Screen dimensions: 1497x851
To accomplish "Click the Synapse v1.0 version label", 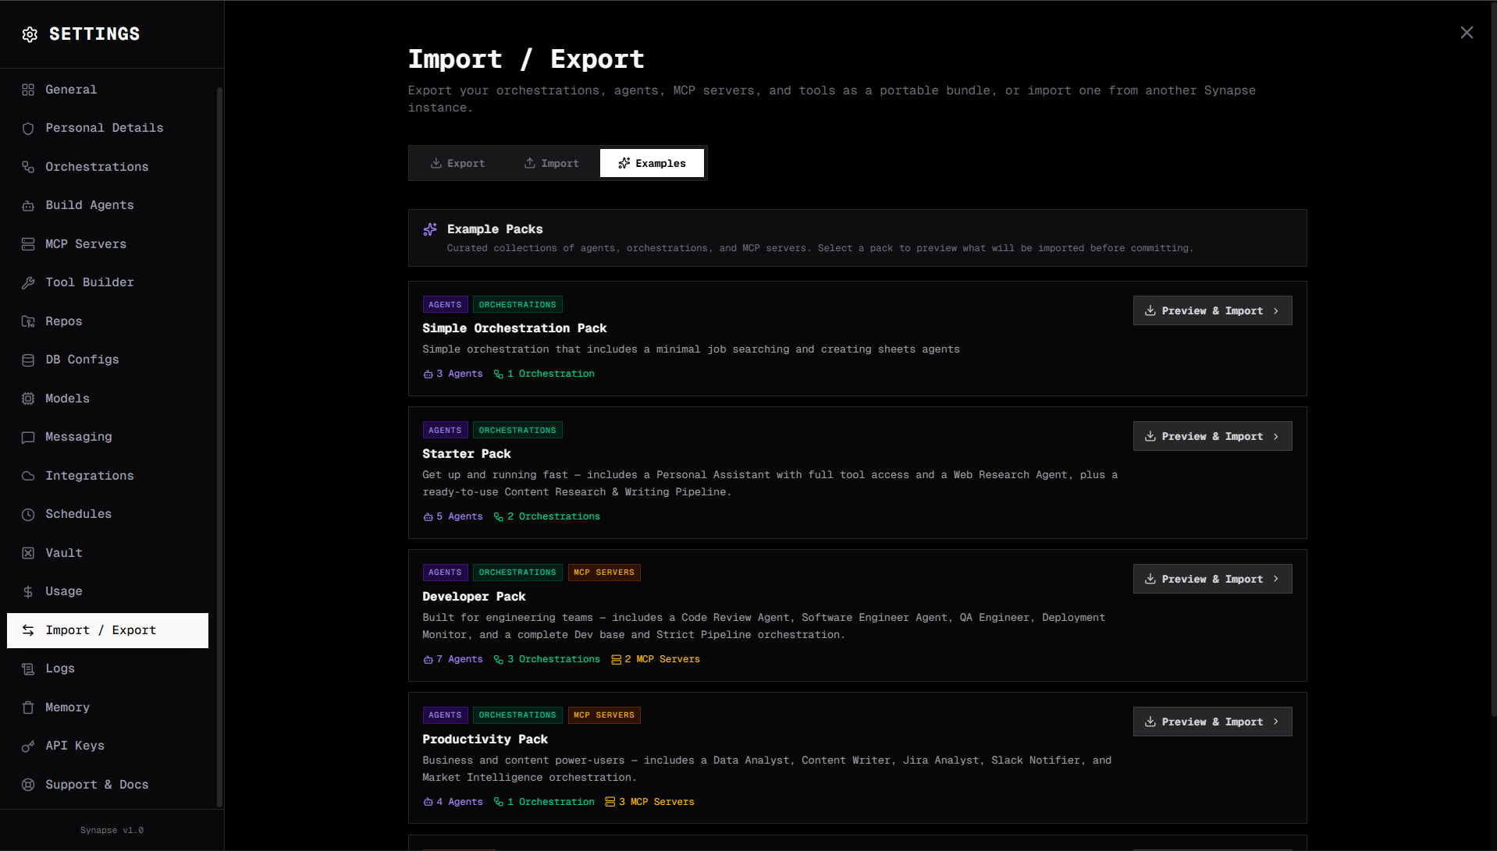I will (x=112, y=831).
